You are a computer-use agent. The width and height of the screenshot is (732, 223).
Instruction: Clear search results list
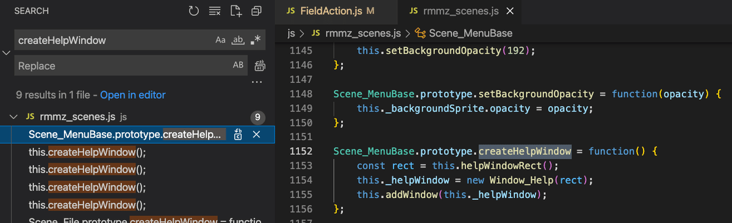(x=214, y=11)
